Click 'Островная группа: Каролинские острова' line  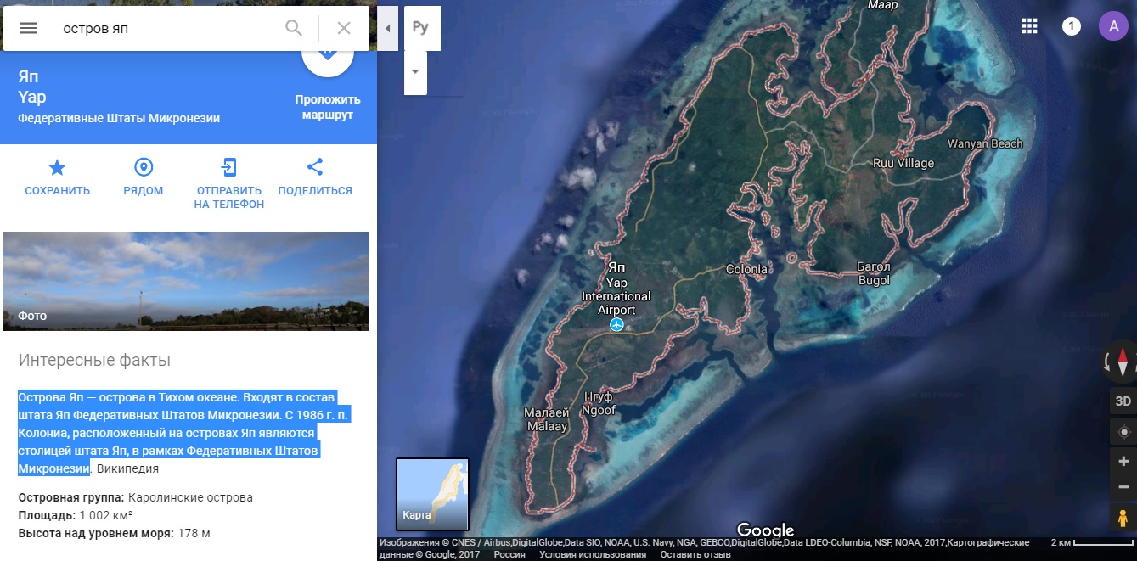click(x=136, y=497)
